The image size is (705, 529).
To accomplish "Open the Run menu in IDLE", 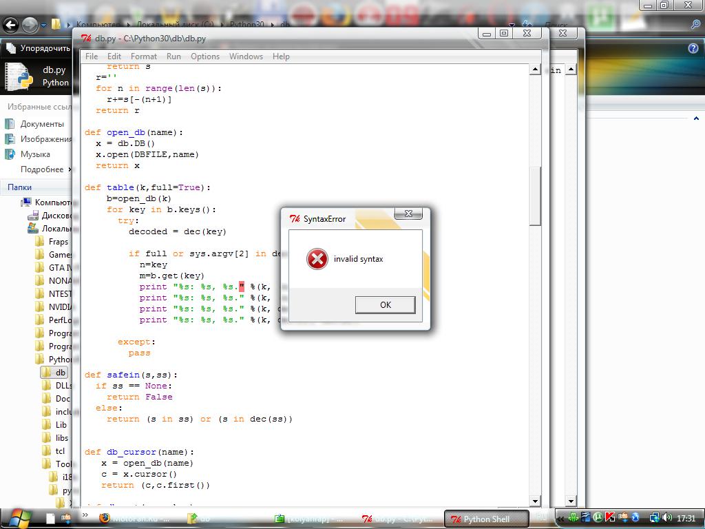I will (173, 56).
